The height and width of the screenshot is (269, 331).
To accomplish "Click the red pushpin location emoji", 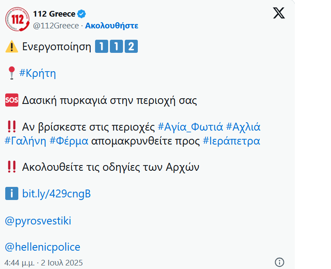I will (12, 73).
